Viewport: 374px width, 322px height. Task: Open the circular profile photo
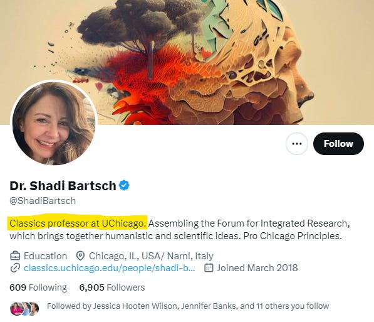coord(54,123)
